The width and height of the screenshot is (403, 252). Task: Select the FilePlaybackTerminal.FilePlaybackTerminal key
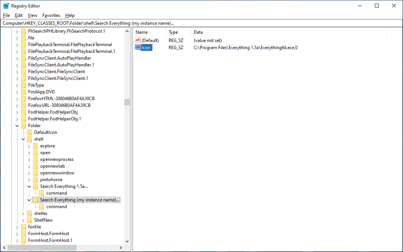[70, 44]
